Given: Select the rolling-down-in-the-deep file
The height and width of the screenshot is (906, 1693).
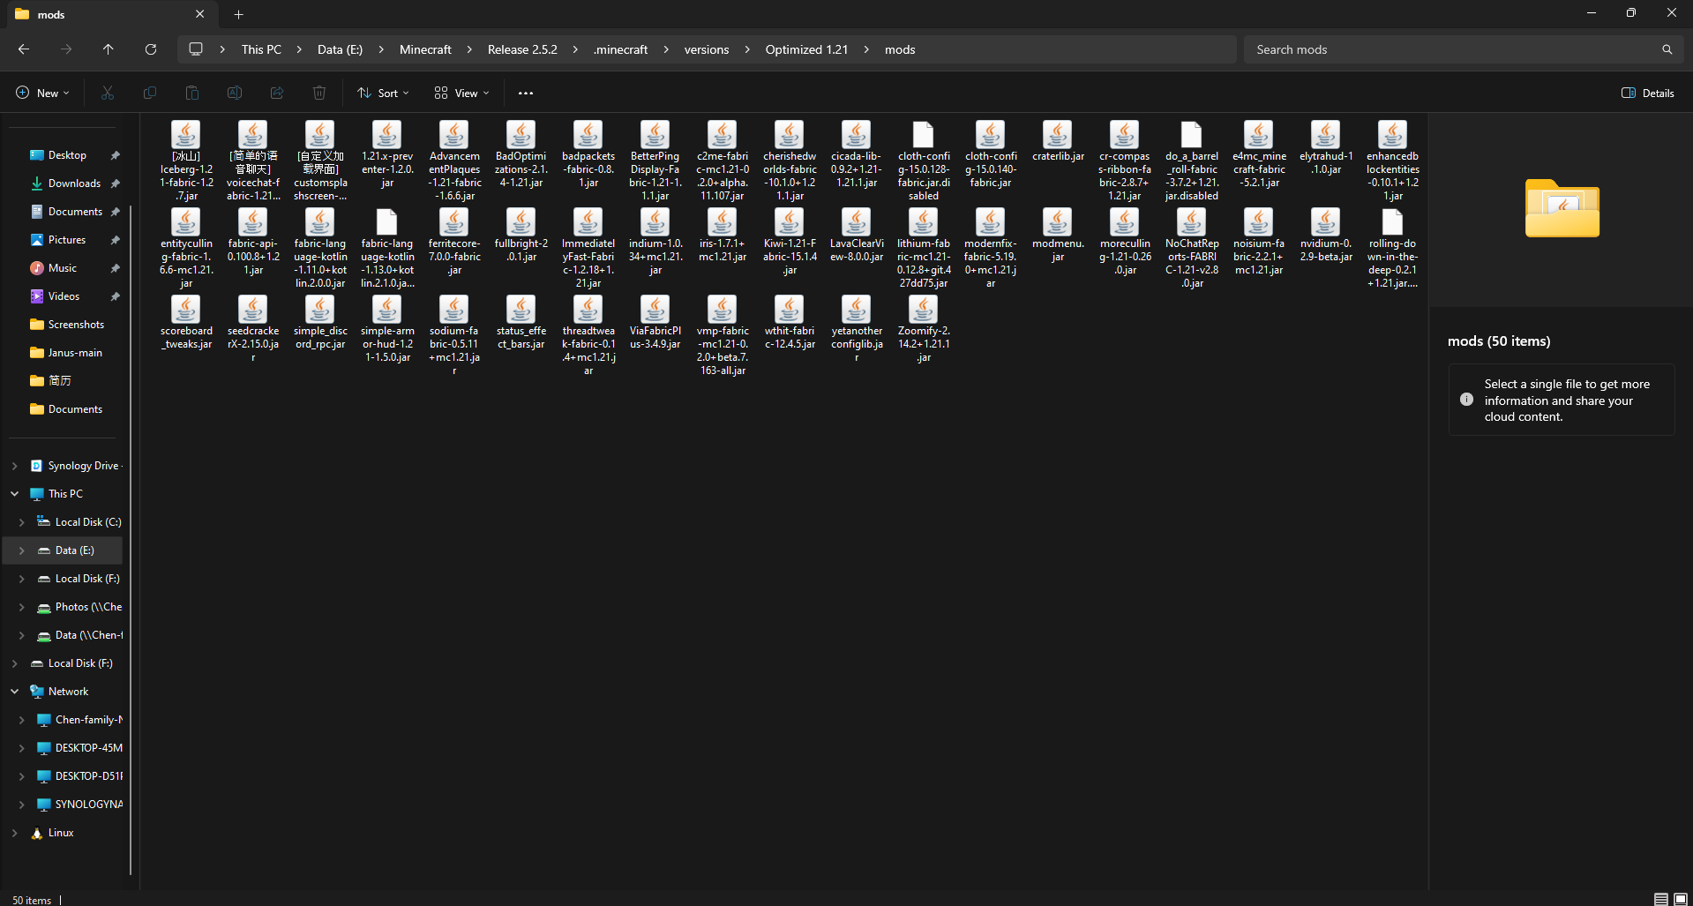Looking at the screenshot, I should (1393, 249).
